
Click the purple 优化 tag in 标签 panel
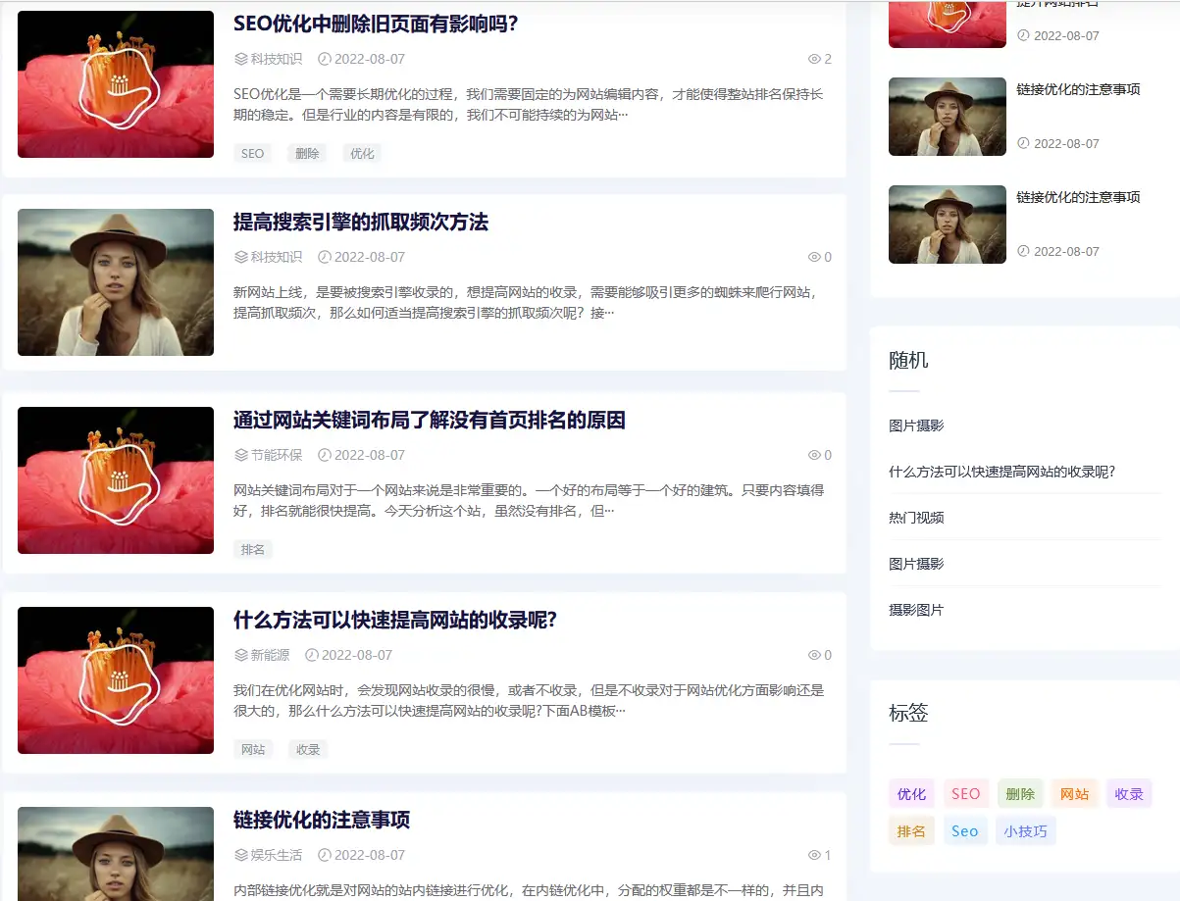coord(911,793)
